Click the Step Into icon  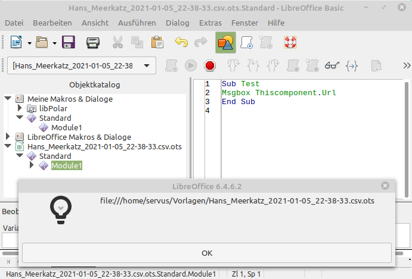253,65
